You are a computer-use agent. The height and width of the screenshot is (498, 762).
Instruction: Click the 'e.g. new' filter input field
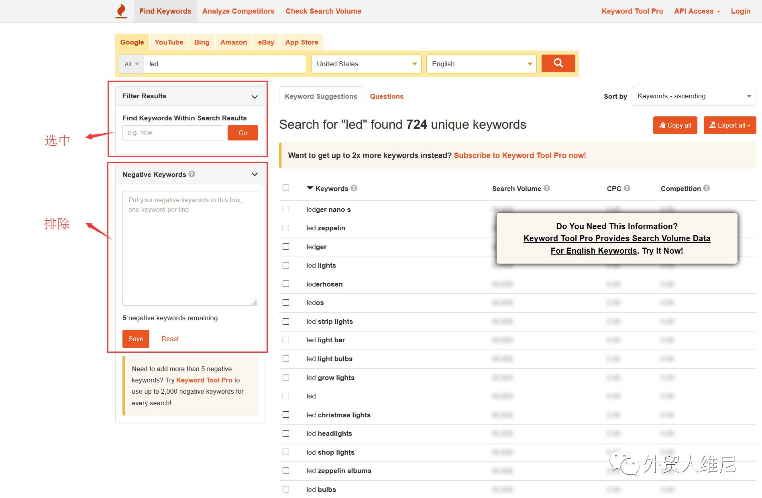(x=173, y=133)
